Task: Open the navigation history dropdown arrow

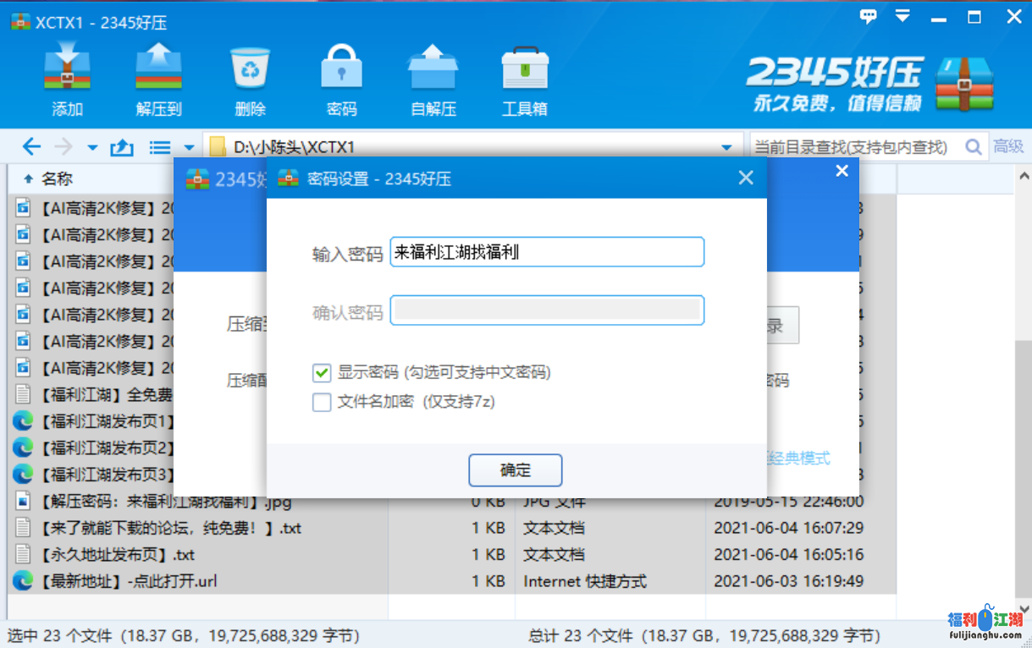Action: point(92,147)
